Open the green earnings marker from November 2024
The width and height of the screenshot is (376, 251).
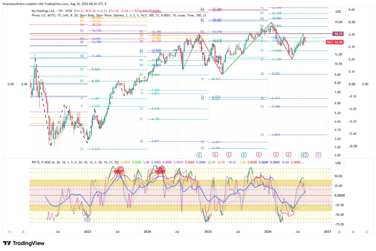199,155
